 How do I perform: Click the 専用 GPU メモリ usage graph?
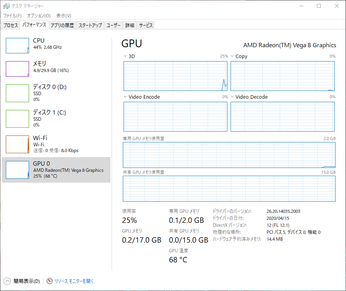click(229, 155)
